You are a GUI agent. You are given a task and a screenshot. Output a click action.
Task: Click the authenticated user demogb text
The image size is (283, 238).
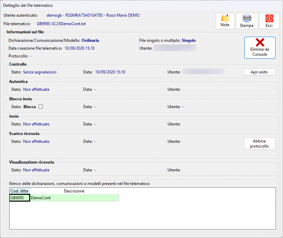[x=93, y=15]
